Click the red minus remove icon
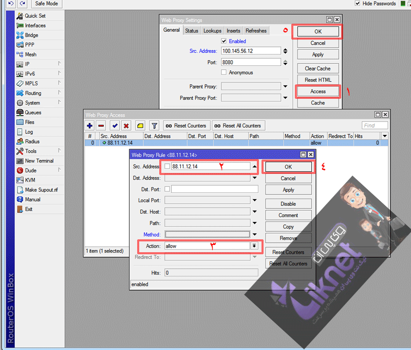Image resolution: width=411 pixels, height=350 pixels. [101, 126]
